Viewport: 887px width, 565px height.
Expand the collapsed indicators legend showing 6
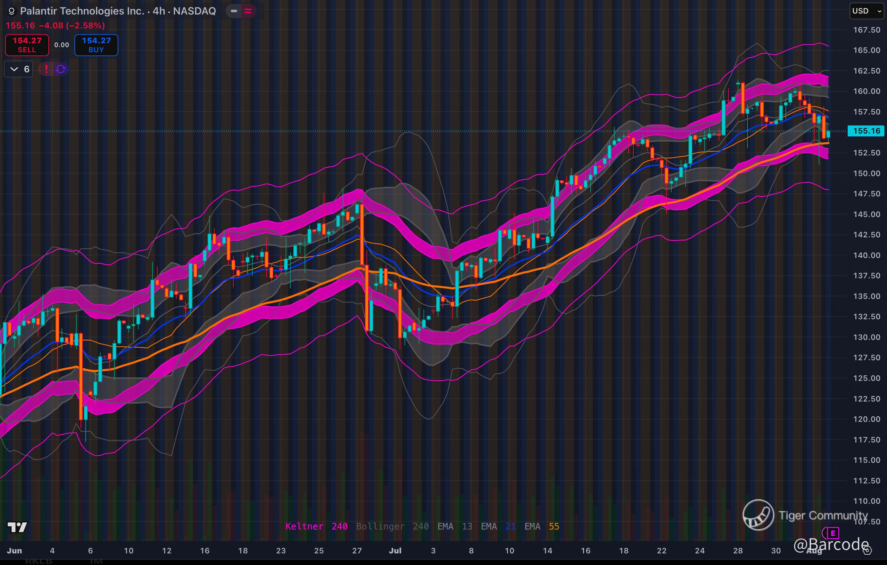[19, 69]
